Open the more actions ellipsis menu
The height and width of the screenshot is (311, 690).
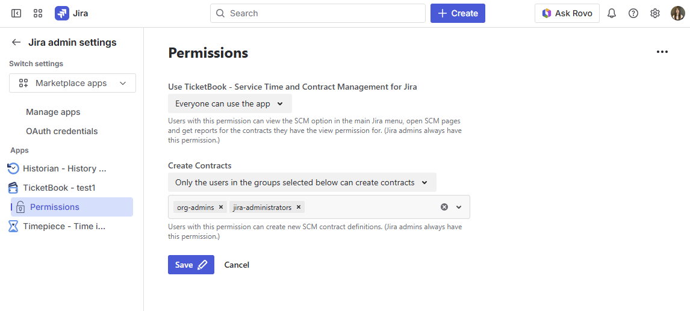[x=662, y=52]
